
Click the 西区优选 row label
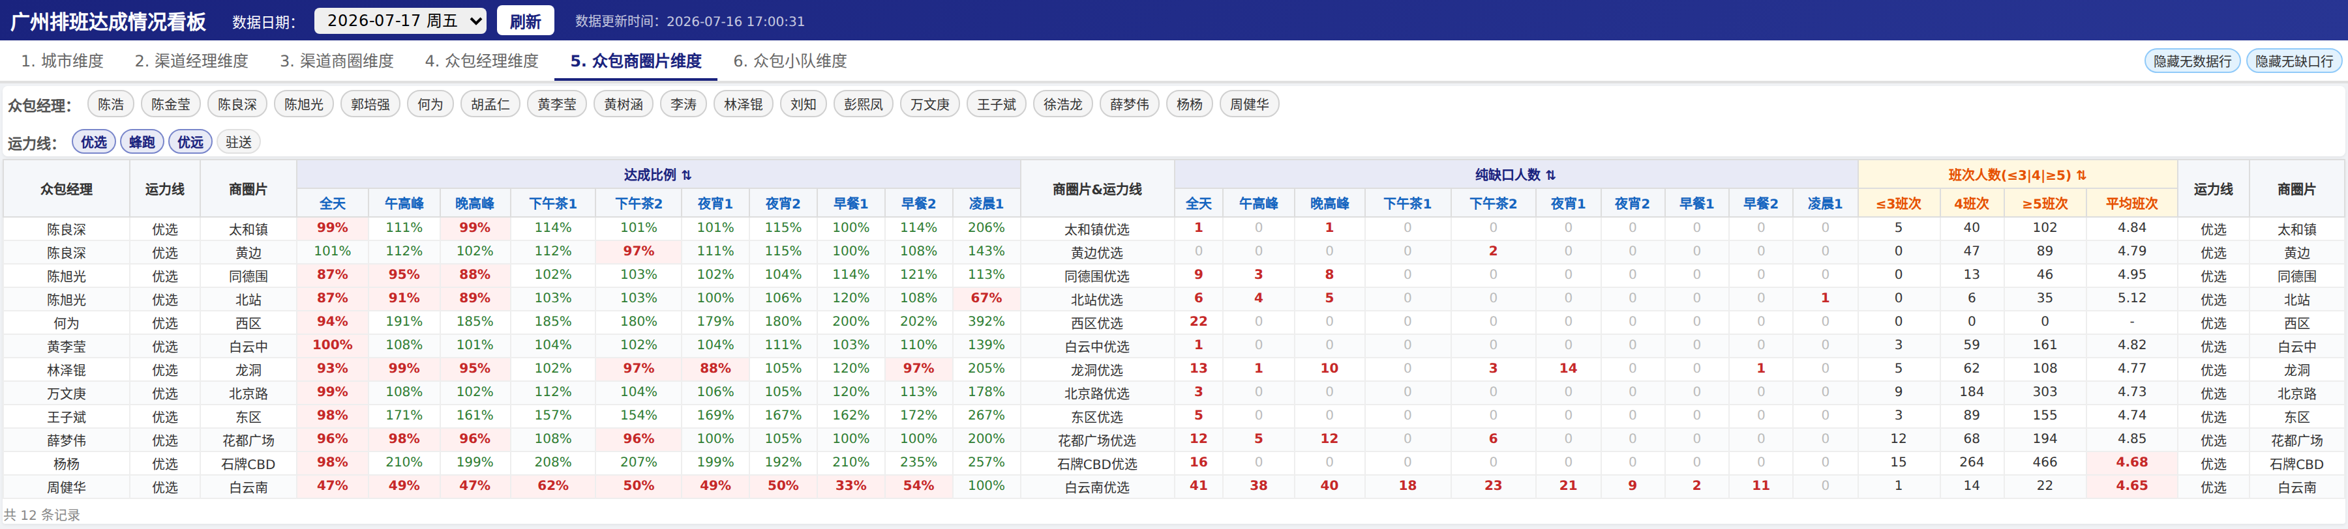tap(1098, 323)
